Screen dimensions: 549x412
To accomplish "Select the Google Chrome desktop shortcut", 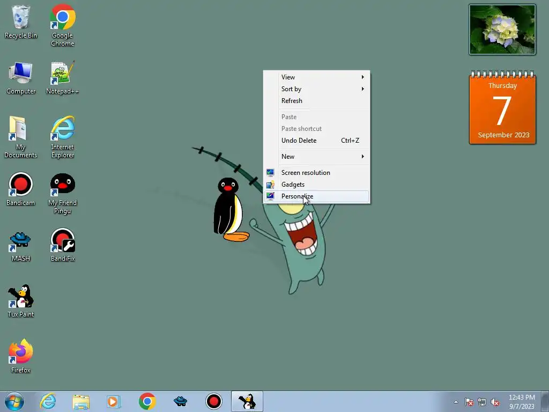I will tap(63, 25).
